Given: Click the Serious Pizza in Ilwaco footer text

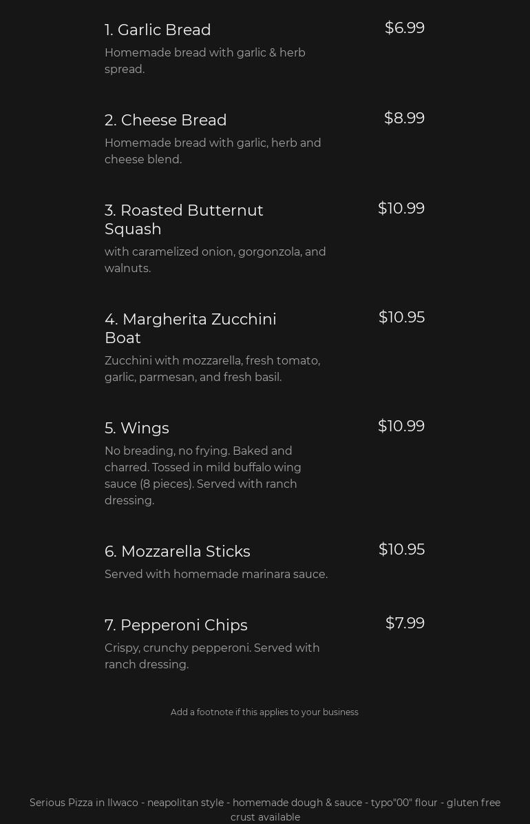Looking at the screenshot, I should [265, 810].
